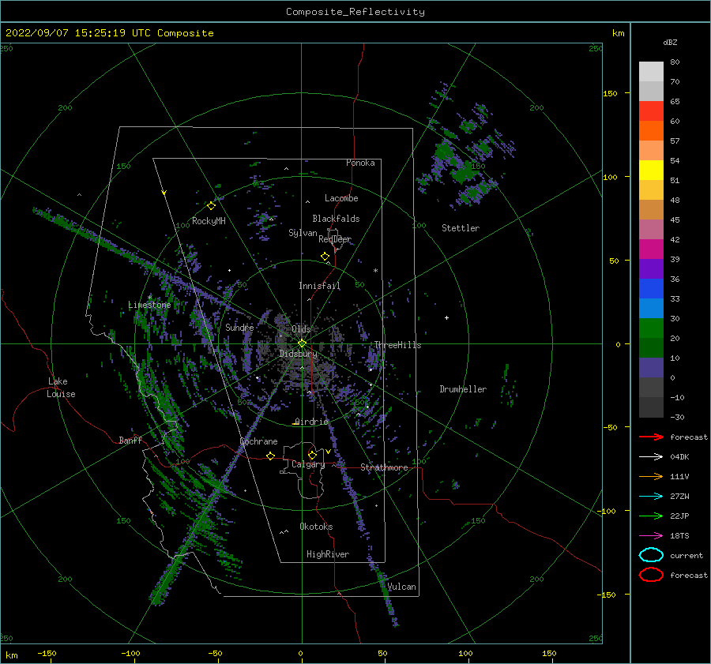Image resolution: width=711 pixels, height=664 pixels.
Task: Pick the purple 0–10 dBZ color swatch
Action: coord(651,367)
